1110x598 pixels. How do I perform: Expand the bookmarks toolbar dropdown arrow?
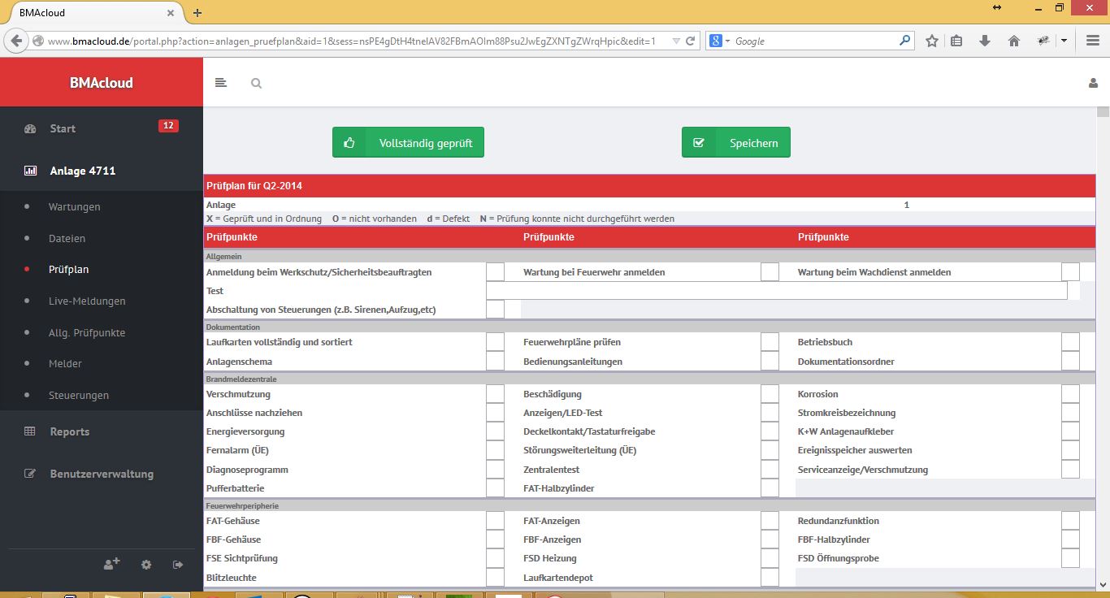1063,40
